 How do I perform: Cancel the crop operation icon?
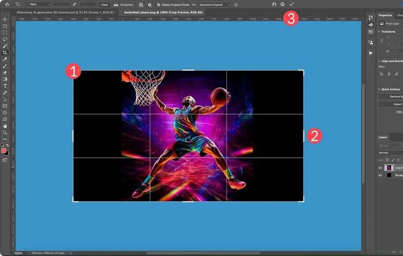282,4
